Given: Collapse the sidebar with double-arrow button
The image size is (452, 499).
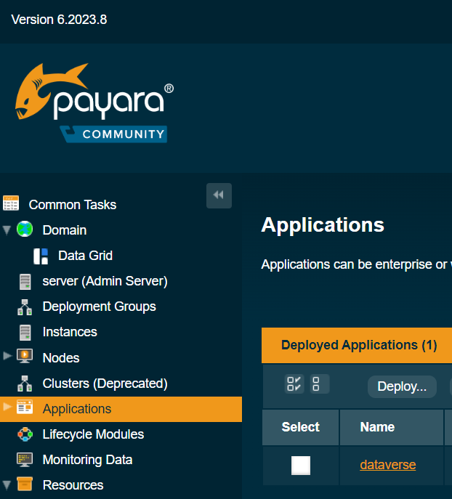Looking at the screenshot, I should tap(219, 195).
